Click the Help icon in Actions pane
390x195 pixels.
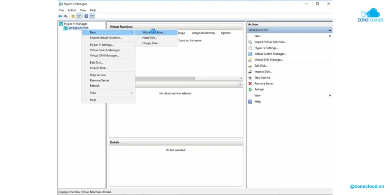250,101
